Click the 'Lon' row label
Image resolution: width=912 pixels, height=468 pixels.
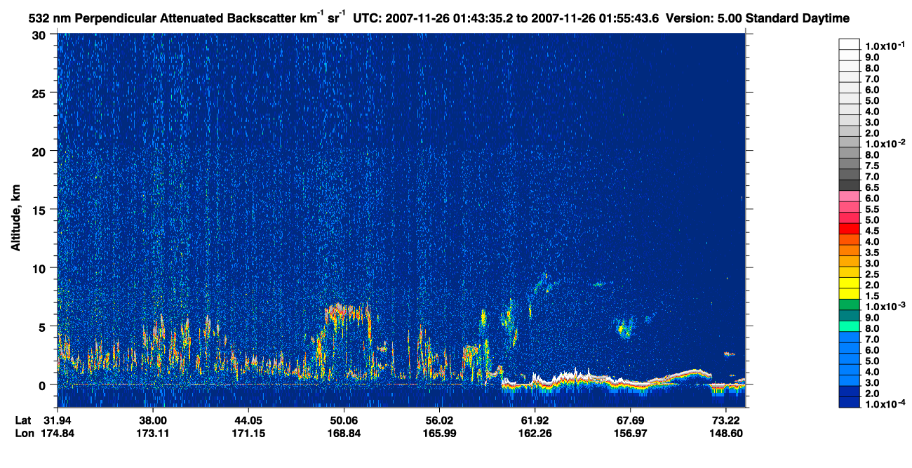(23, 433)
